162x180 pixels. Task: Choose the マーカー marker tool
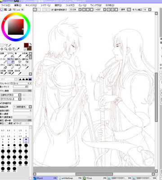(4, 61)
